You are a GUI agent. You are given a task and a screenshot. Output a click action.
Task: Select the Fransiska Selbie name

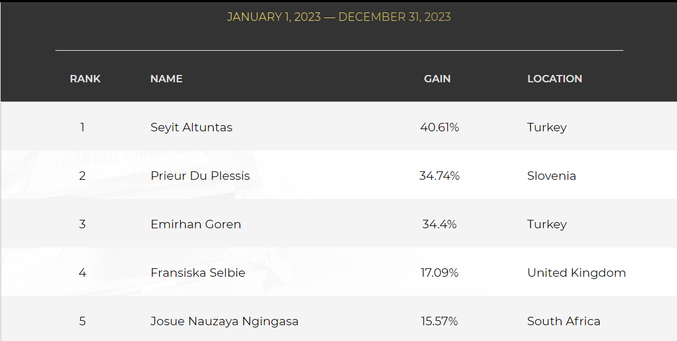[198, 273]
